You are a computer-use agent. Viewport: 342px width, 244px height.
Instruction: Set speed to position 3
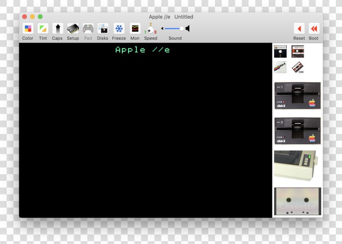(155, 32)
